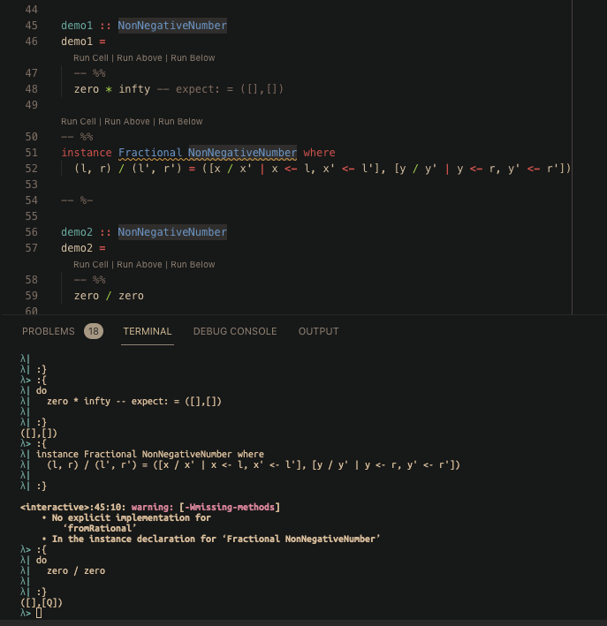Viewport: 607px width, 626px height.
Task: Click the <interactive>:45:10 location in terminal
Action: (72, 507)
